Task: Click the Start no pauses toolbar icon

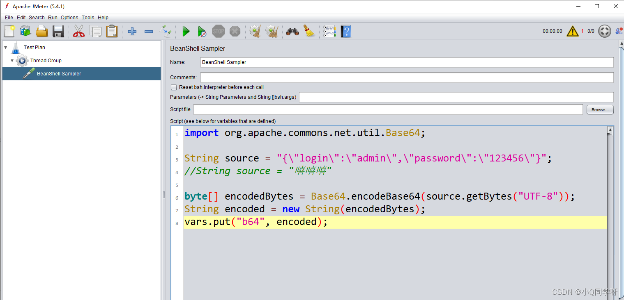Action: pos(202,31)
